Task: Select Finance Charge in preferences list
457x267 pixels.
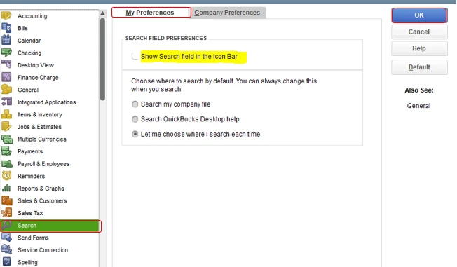Action: coord(38,78)
